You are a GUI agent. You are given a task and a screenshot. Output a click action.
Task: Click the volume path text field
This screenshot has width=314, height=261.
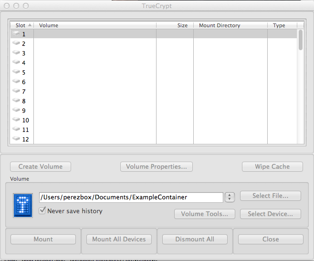coord(131,197)
